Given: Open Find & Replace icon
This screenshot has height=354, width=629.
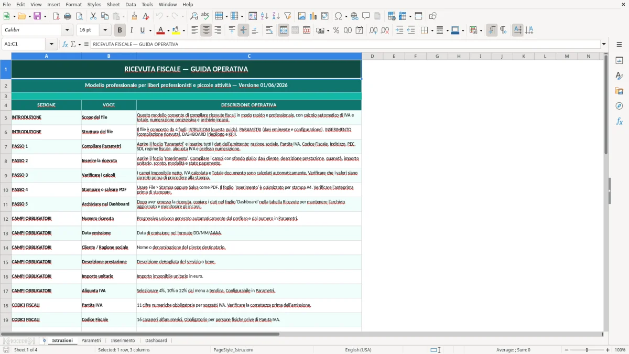Looking at the screenshot, I should 194,16.
